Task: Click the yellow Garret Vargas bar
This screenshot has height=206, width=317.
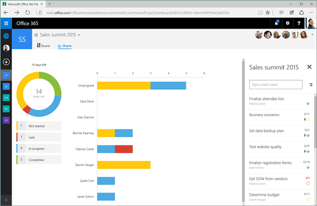Action: [124, 165]
